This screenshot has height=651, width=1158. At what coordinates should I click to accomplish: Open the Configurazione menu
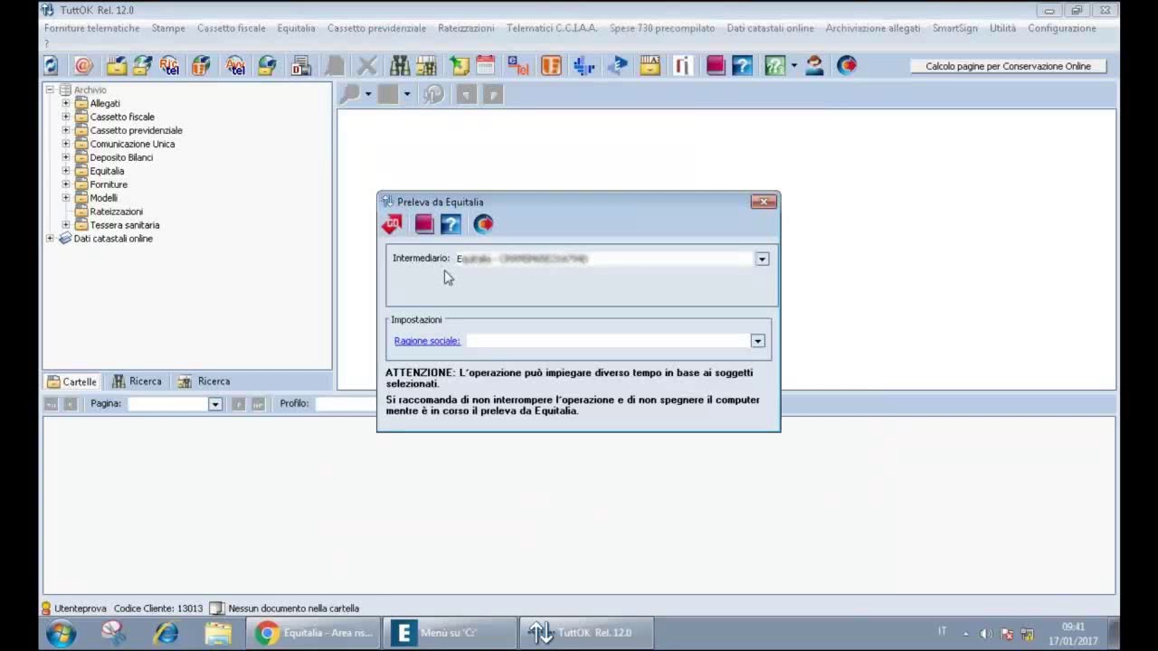click(1062, 28)
